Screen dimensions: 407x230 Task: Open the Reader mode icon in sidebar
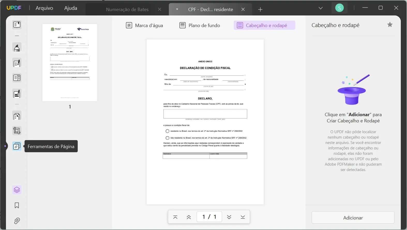pyautogui.click(x=17, y=25)
